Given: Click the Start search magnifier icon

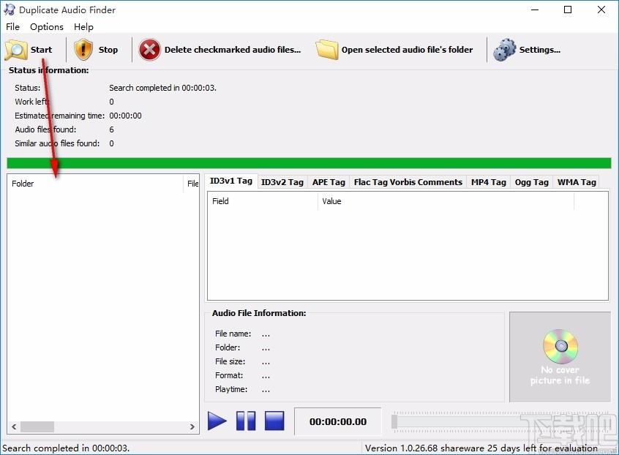Looking at the screenshot, I should [16, 50].
